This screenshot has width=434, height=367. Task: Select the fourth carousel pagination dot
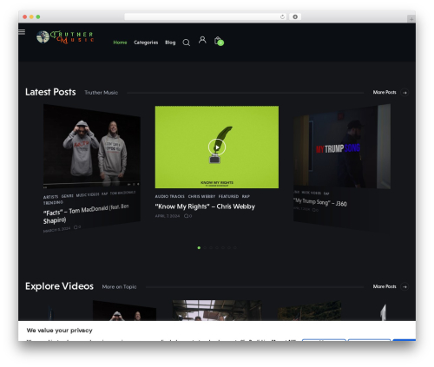217,248
